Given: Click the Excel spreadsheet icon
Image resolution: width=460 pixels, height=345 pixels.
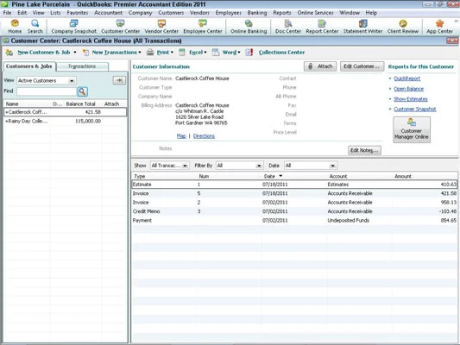Looking at the screenshot, I should pyautogui.click(x=182, y=53).
